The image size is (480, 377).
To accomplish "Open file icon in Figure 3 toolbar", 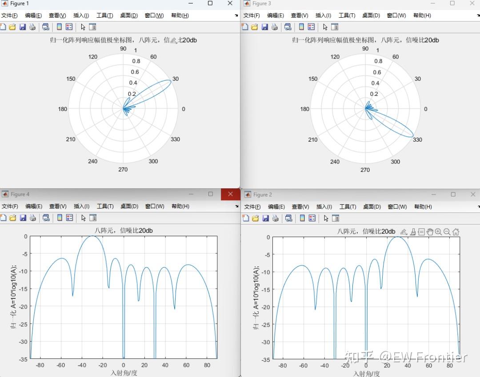I will pos(255,27).
